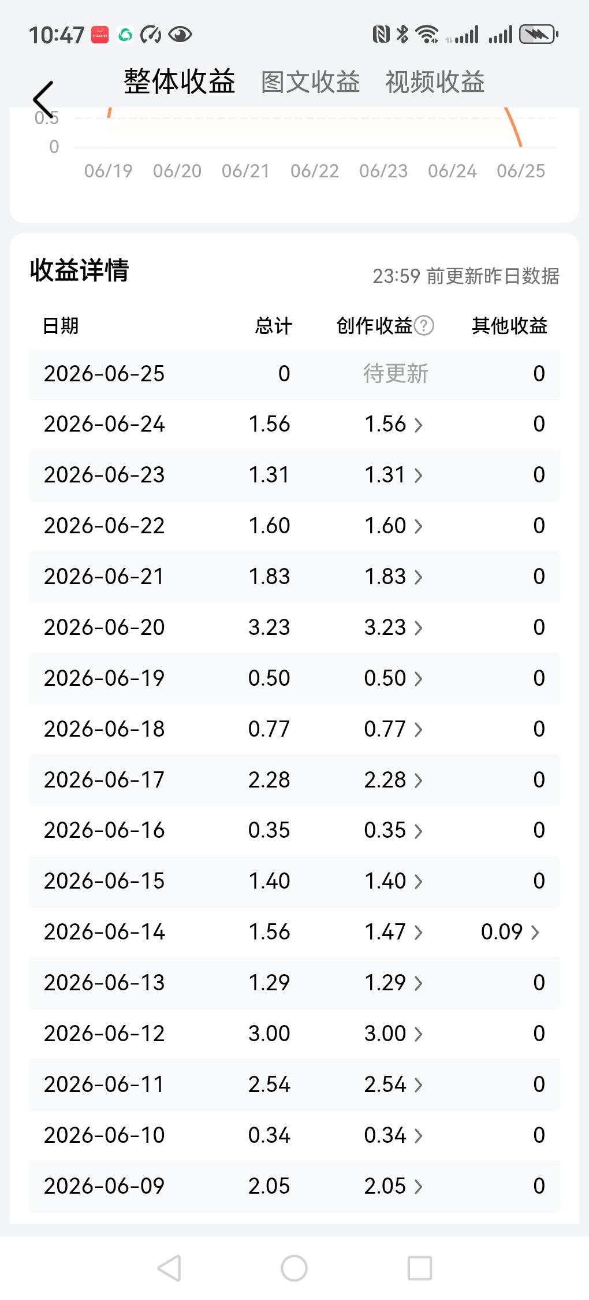Tap the Android back triangle button
The width and height of the screenshot is (589, 1300).
(169, 1268)
